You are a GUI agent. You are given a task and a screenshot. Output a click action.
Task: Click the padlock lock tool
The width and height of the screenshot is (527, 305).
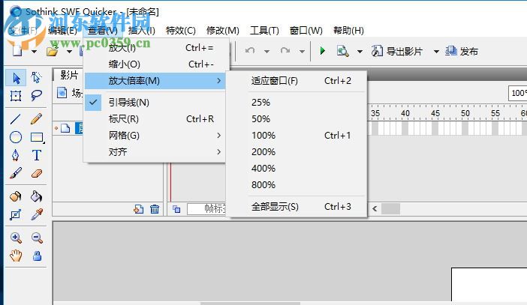click(37, 256)
